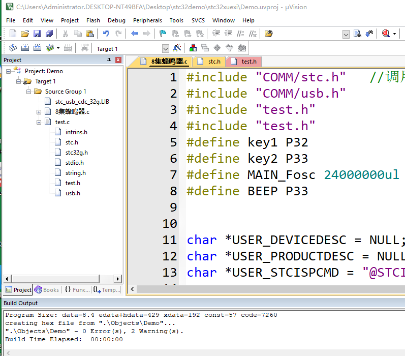Viewport: 405px width, 356px height.
Task: Open the Project menu
Action: pyautogui.click(x=70, y=20)
